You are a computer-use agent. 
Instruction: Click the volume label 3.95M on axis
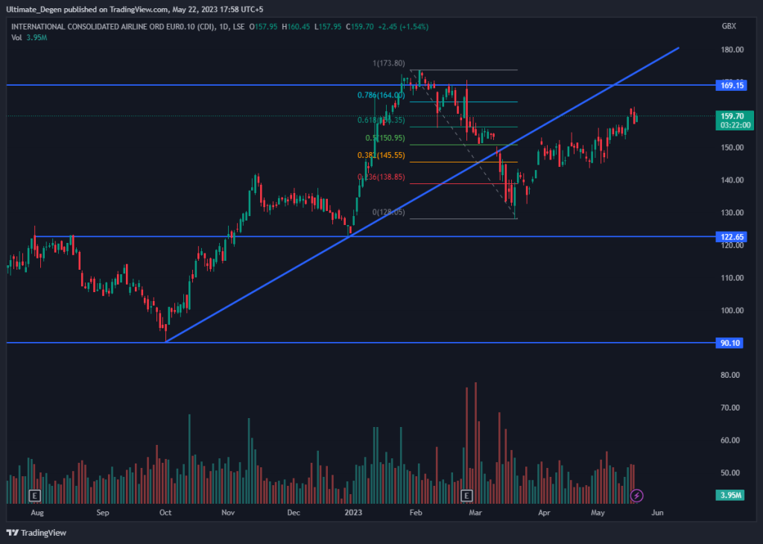730,496
